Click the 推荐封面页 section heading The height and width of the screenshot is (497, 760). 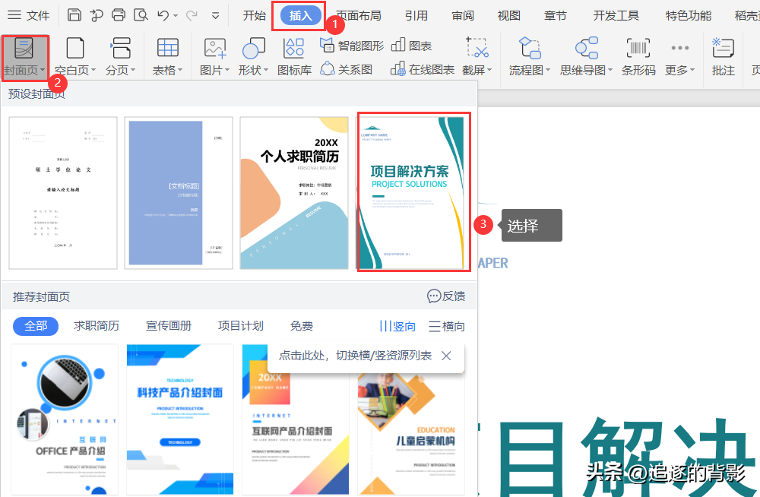pos(41,296)
